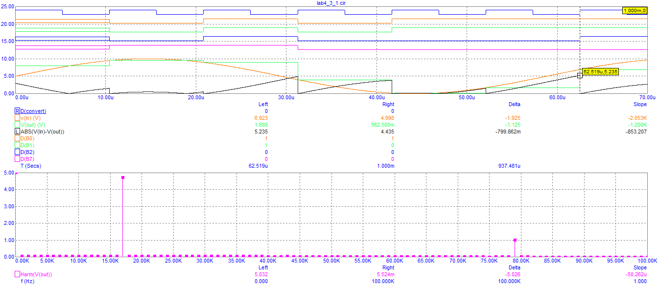Viewport: 659px width, 287px height.
Task: Select the D(B0) trace label
Action: pos(27,138)
